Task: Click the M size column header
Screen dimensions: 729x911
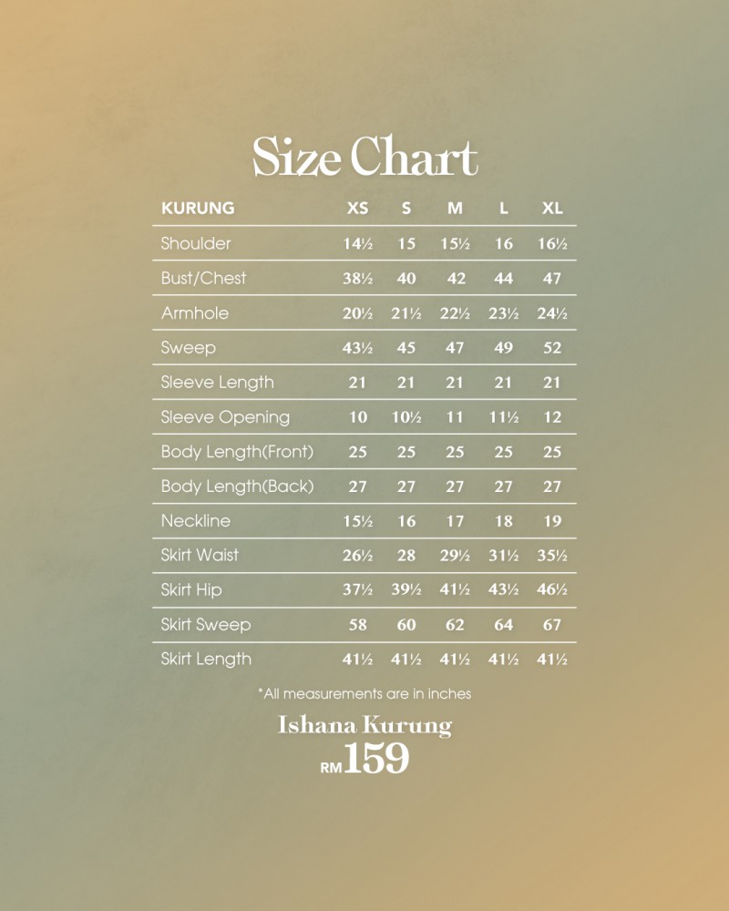Action: click(x=455, y=208)
